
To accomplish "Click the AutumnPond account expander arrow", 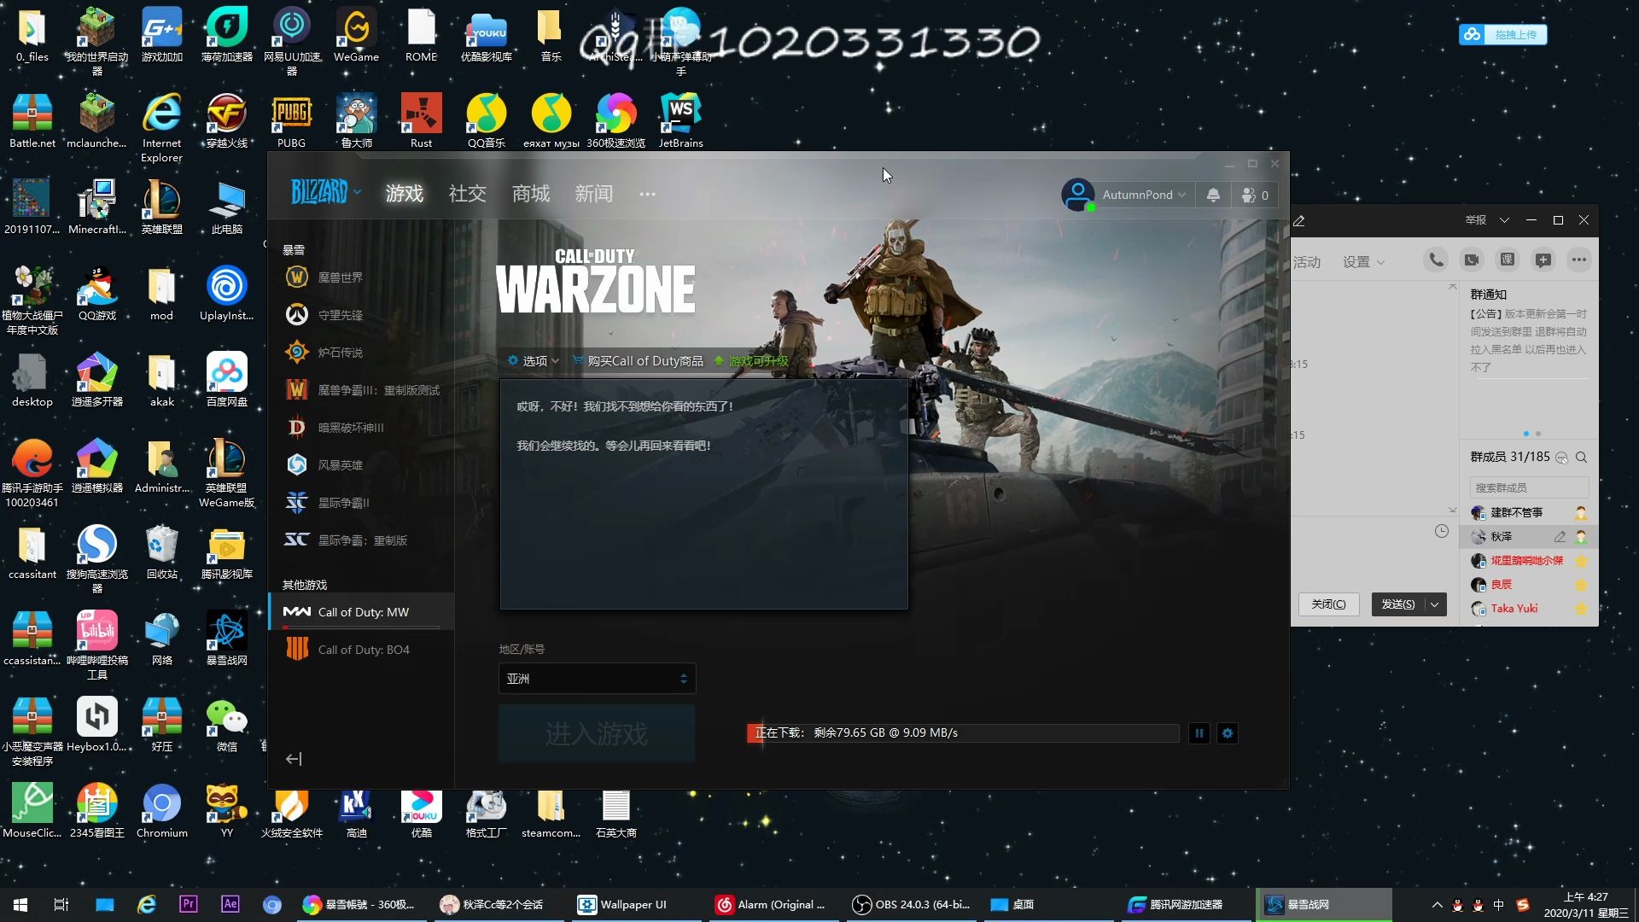I will click(x=1182, y=195).
